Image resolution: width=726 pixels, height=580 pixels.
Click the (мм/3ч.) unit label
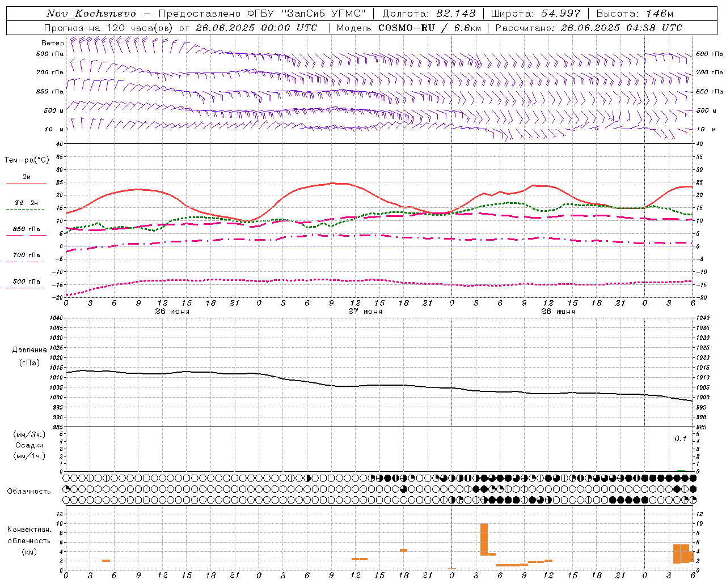[29, 434]
